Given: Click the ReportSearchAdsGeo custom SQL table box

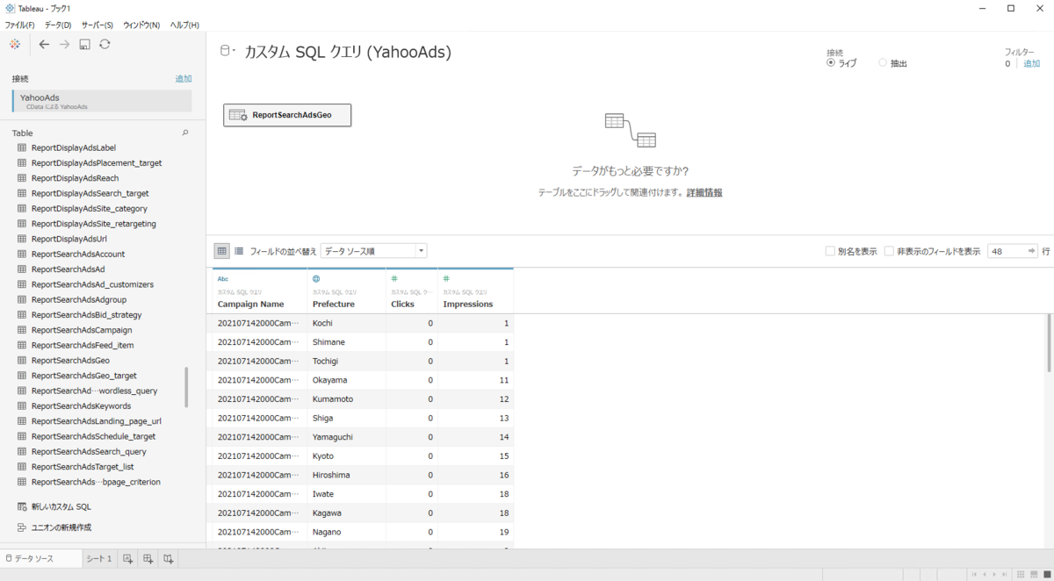Looking at the screenshot, I should [x=287, y=115].
